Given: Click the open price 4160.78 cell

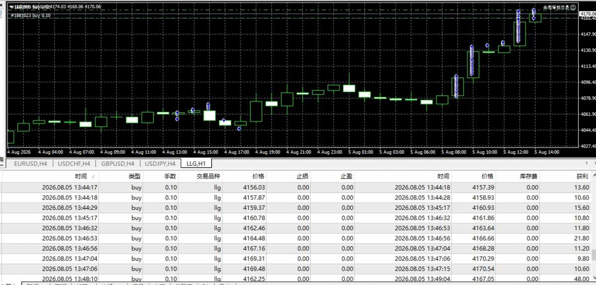Looking at the screenshot, I should [x=255, y=218].
